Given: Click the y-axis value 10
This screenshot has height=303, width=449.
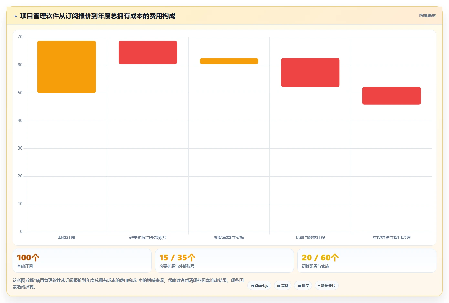Looking at the screenshot, I should pos(20,204).
